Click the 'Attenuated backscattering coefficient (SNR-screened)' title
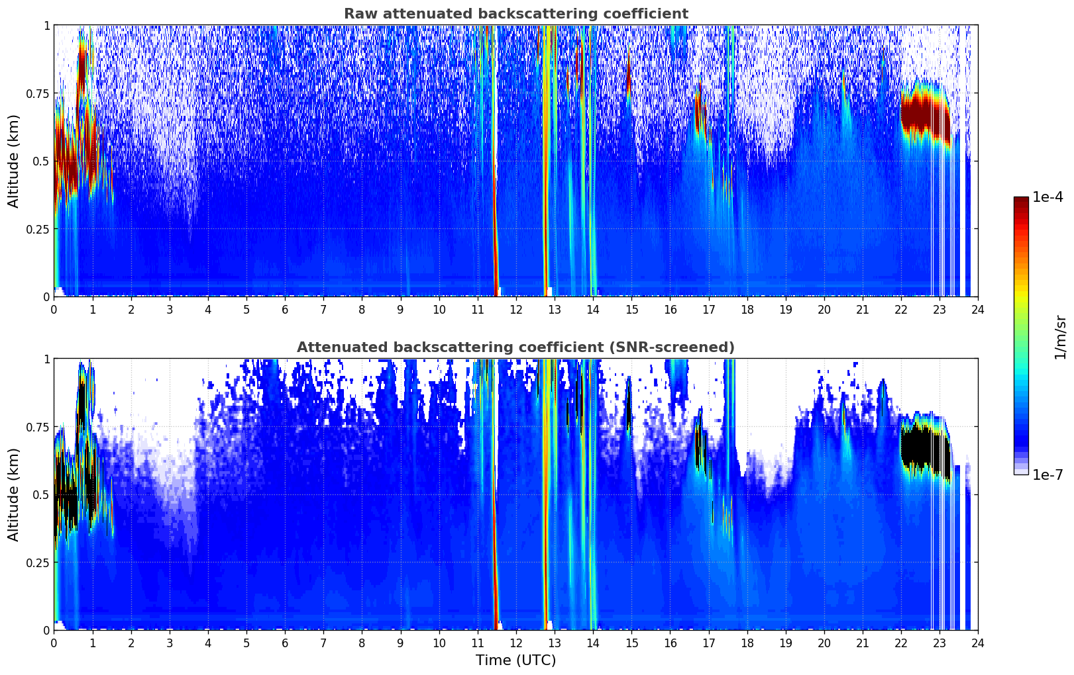The height and width of the screenshot is (675, 1074). [x=515, y=347]
